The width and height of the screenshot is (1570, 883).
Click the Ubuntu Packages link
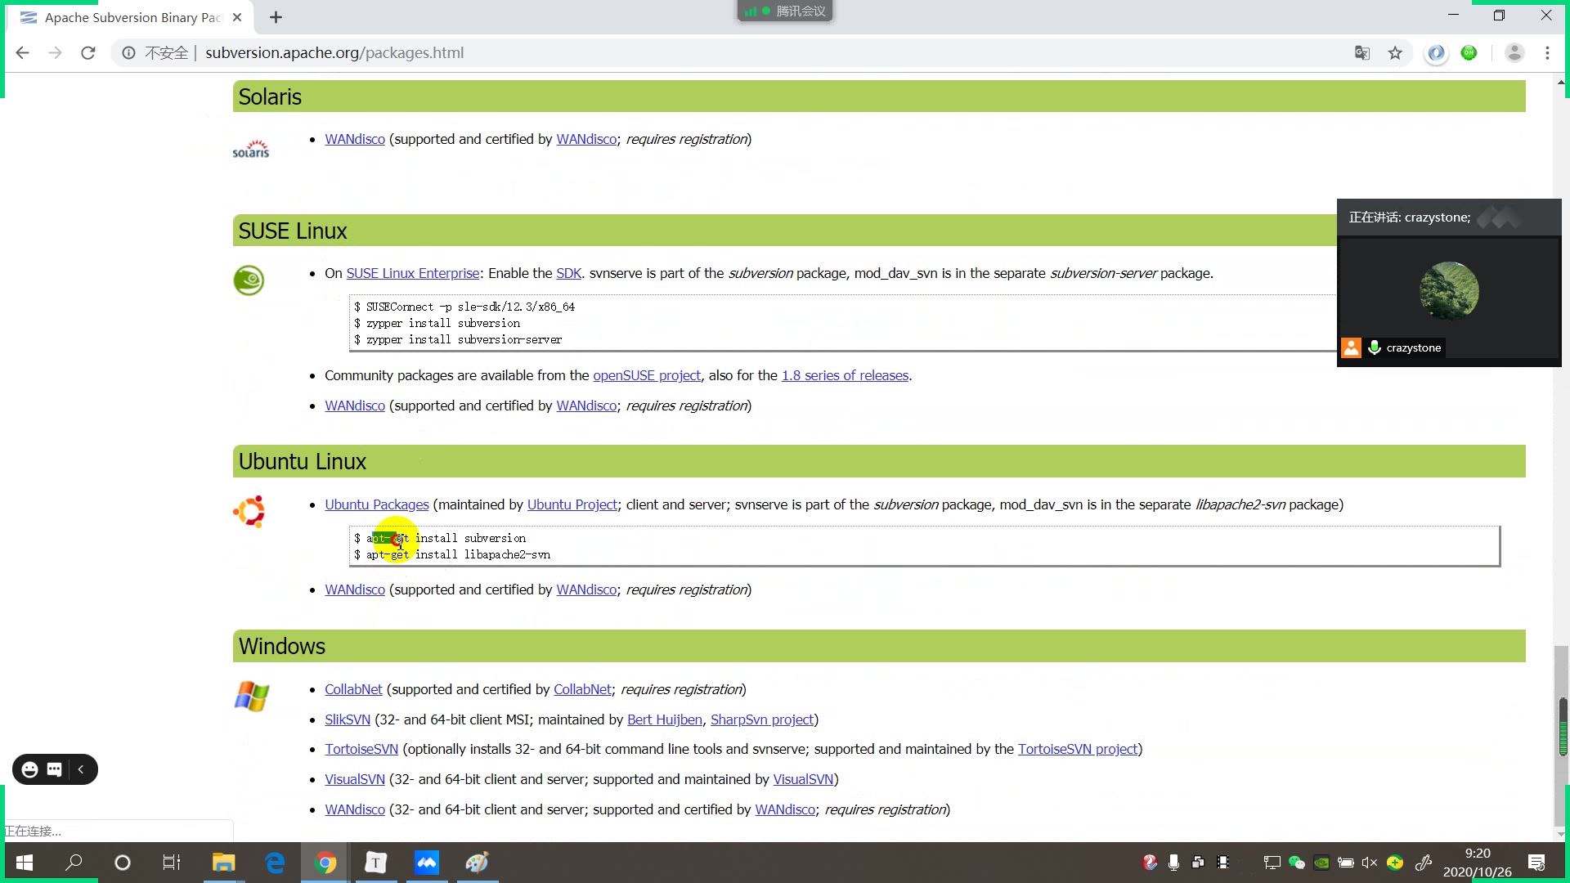tap(378, 504)
